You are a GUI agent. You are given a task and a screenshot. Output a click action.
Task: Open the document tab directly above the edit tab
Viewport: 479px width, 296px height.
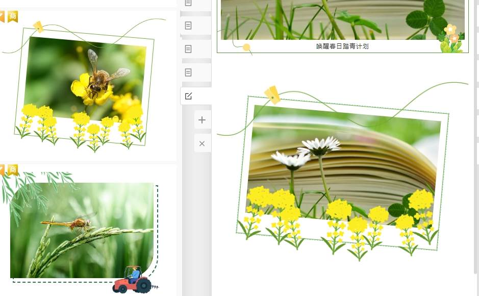point(188,72)
